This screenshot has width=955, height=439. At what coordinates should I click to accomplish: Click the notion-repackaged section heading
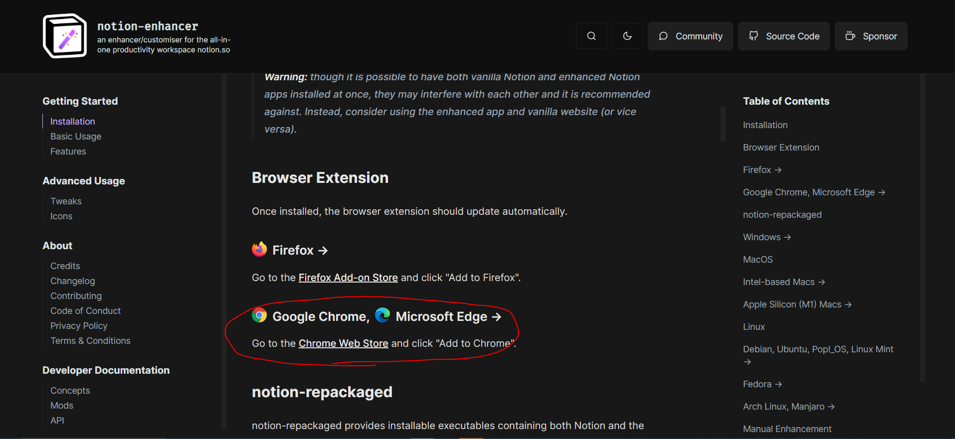[x=322, y=392]
